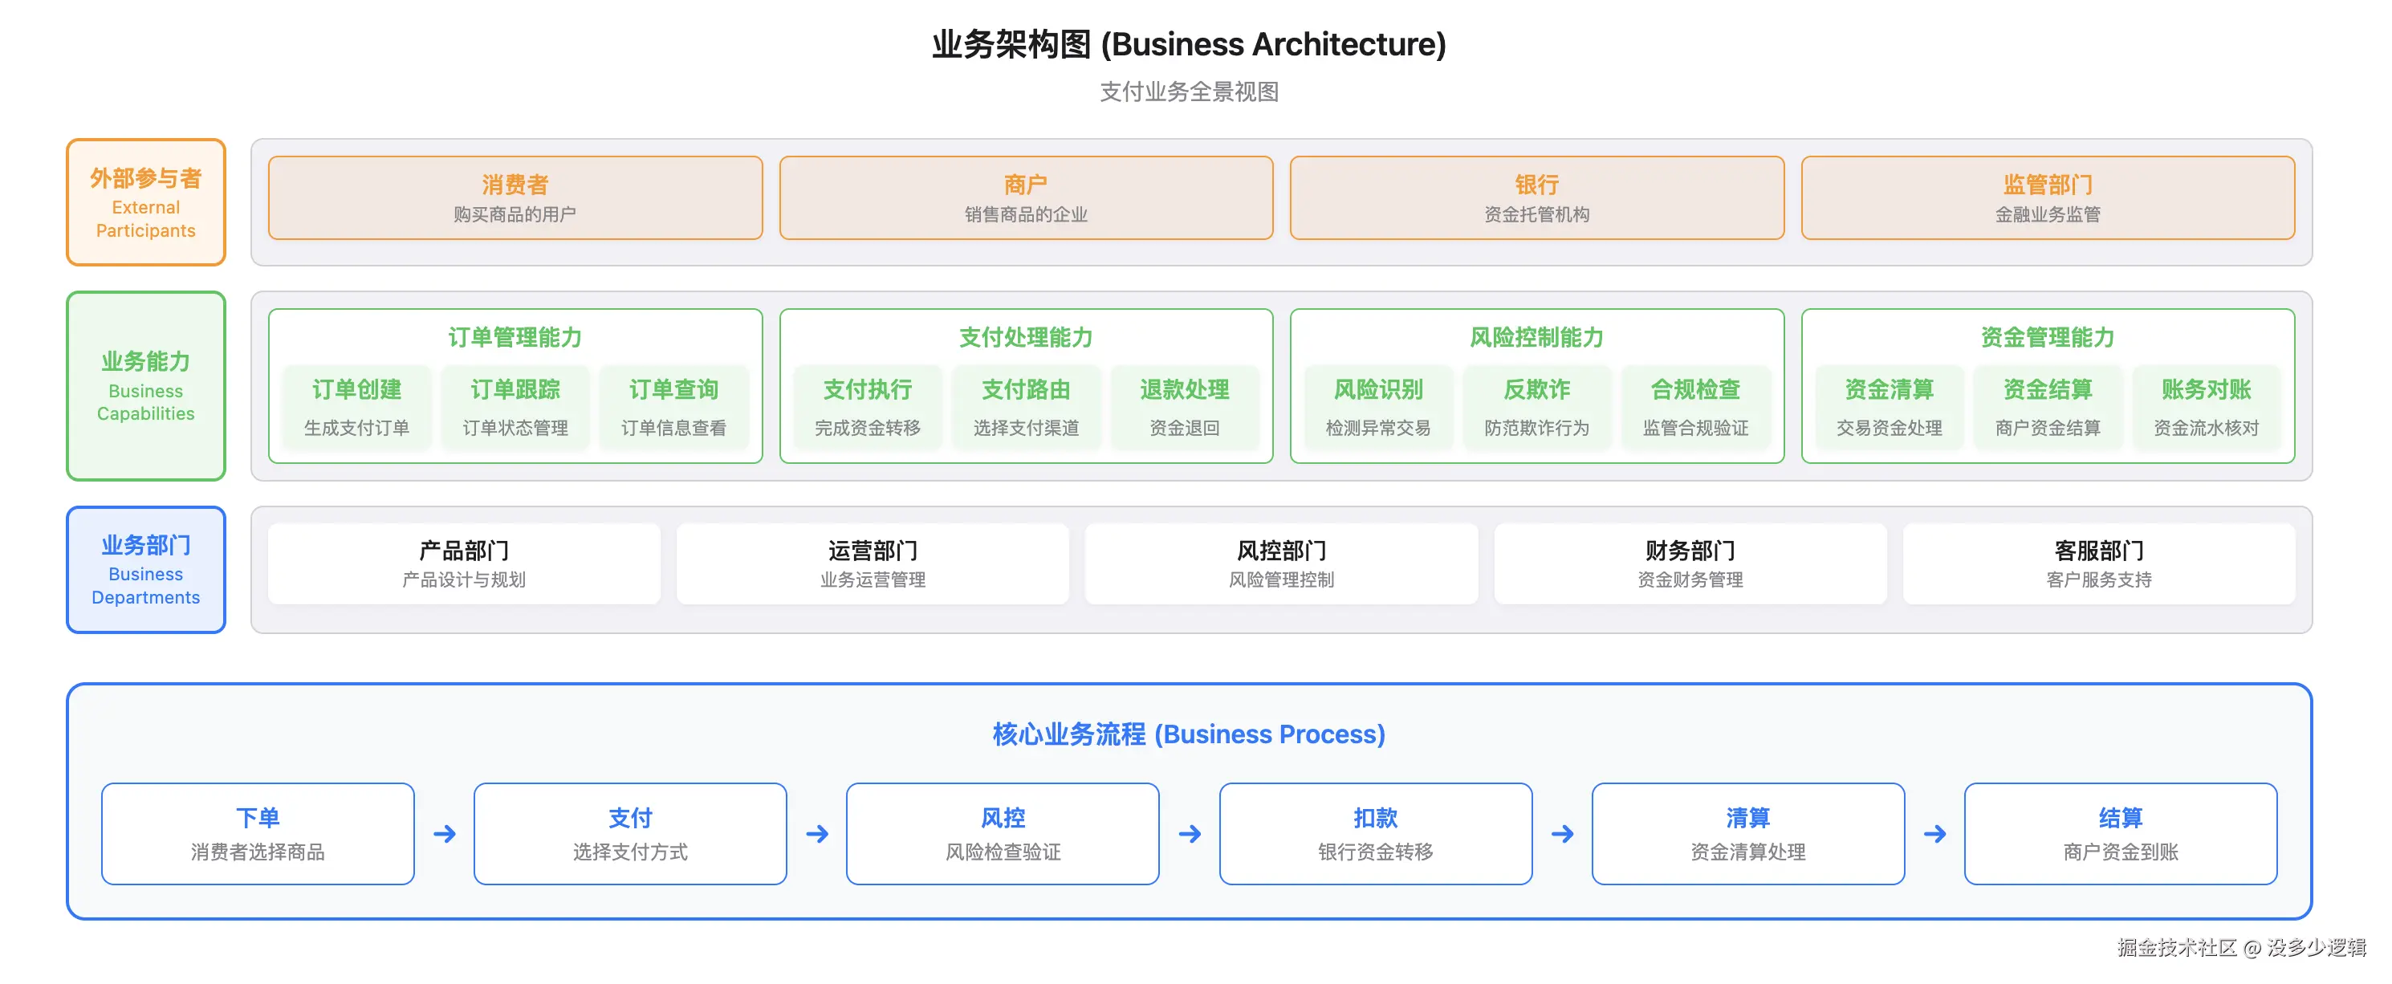Click the arrow between 风控 and 扣款
Viewport: 2392px width, 984px height.
(x=1190, y=834)
